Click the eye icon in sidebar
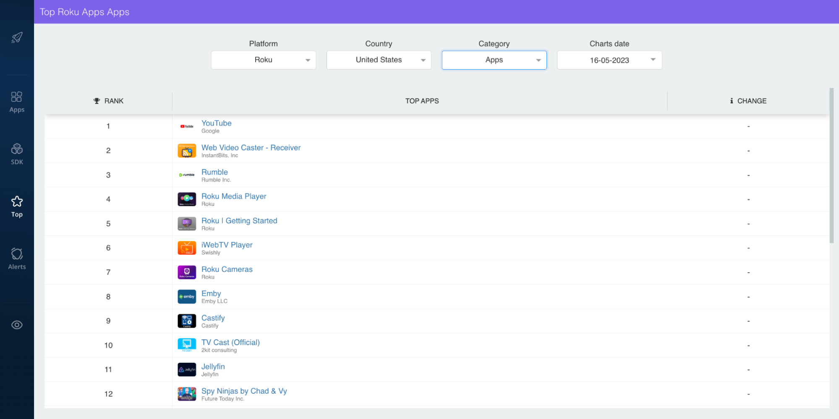 click(17, 325)
